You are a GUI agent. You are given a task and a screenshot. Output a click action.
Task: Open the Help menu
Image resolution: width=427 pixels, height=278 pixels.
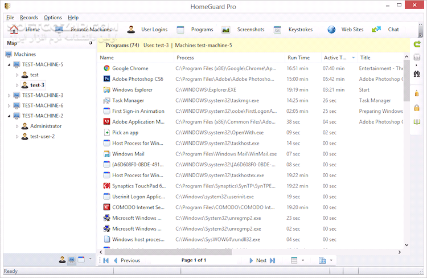[x=73, y=18]
